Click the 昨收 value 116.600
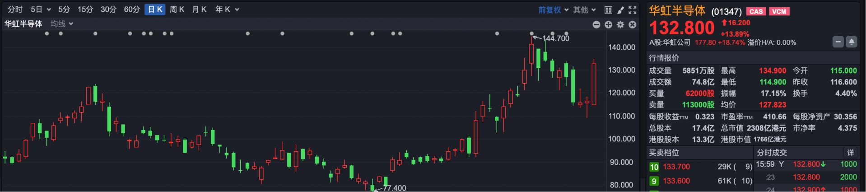Screen dimensions: 866x192 (x=843, y=82)
